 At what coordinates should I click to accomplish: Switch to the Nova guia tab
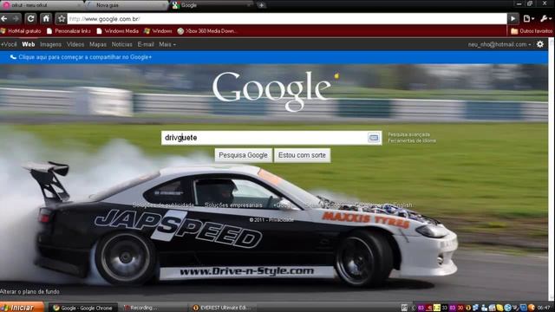click(126, 5)
